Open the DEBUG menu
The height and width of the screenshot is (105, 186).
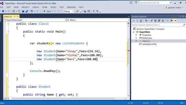click(36, 7)
